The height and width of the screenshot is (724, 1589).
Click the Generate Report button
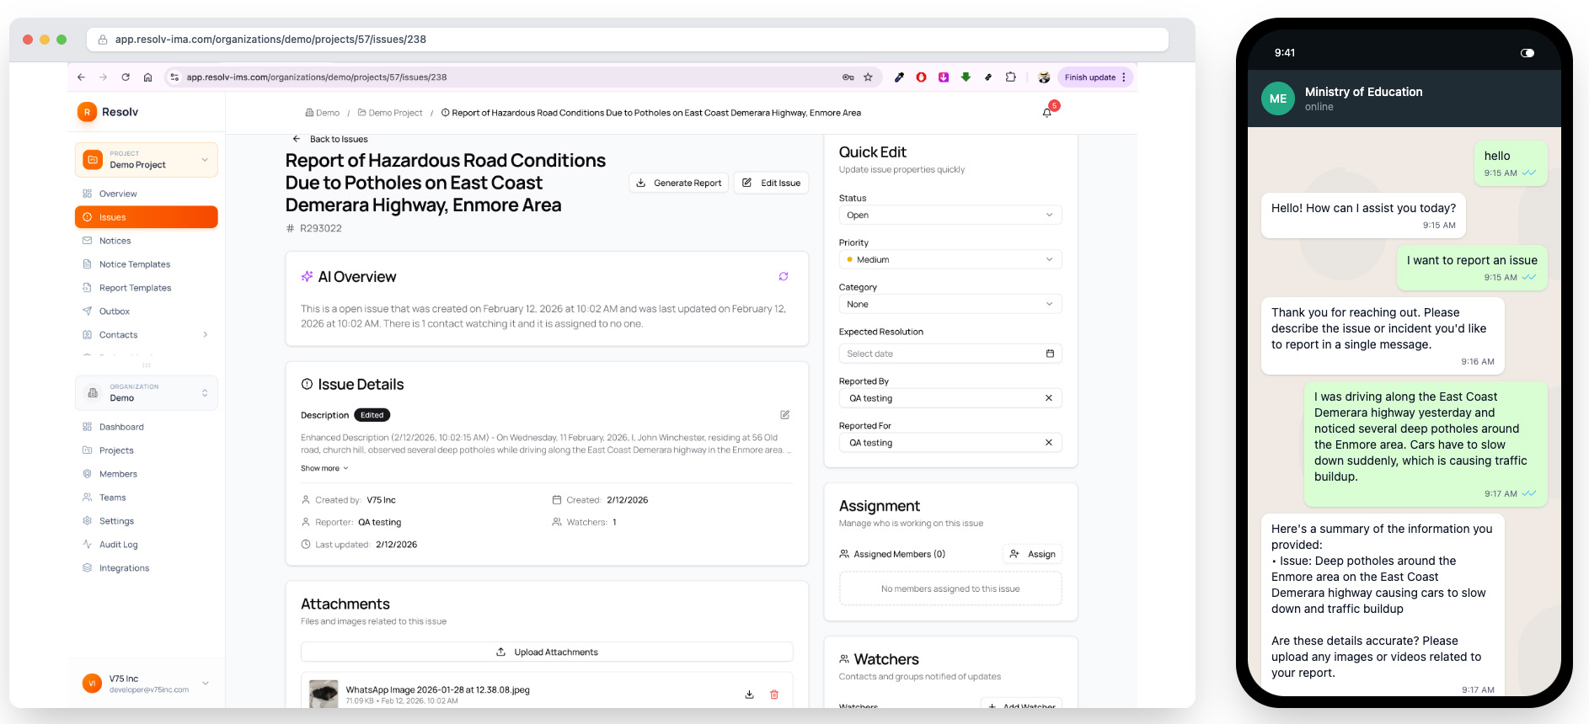pos(679,184)
